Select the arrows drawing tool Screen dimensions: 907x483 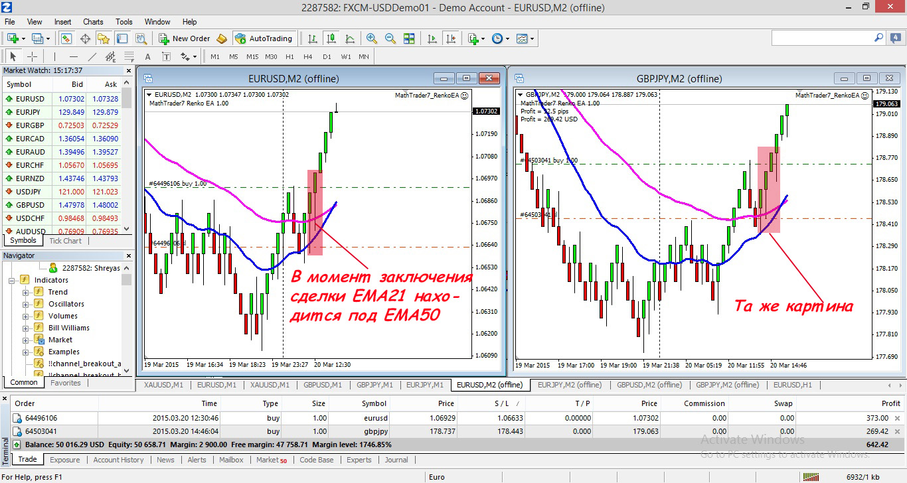pyautogui.click(x=185, y=56)
